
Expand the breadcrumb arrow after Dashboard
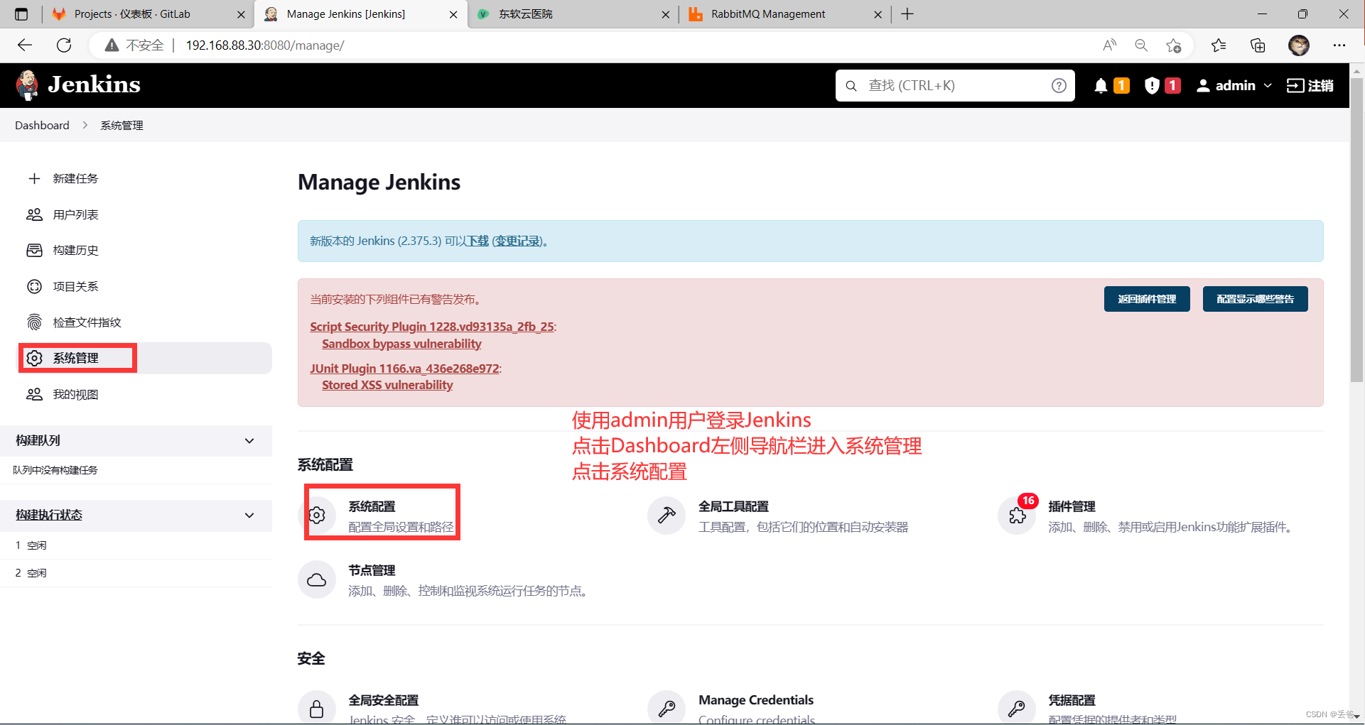pos(85,125)
